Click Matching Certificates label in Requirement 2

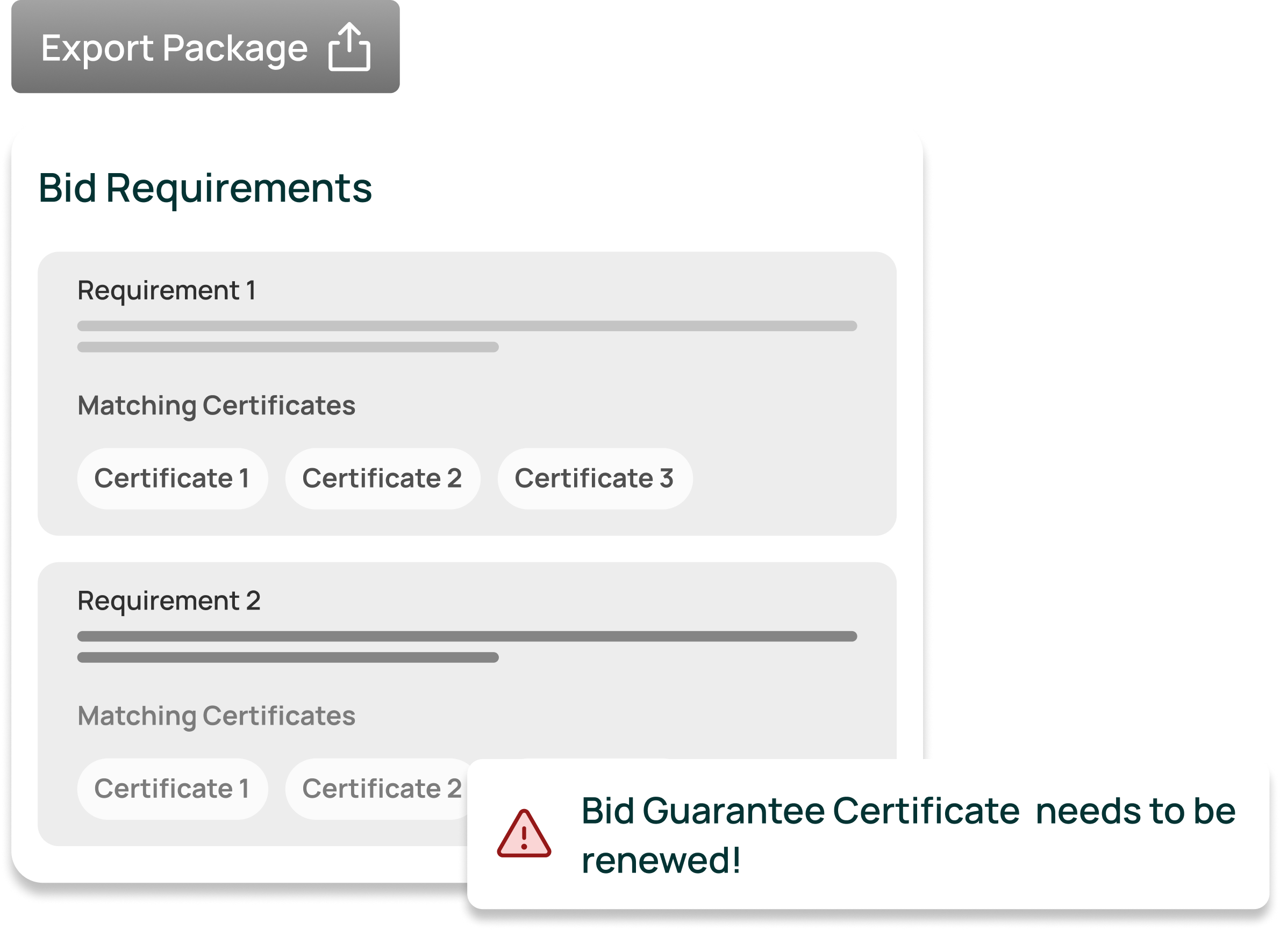pyautogui.click(x=216, y=716)
